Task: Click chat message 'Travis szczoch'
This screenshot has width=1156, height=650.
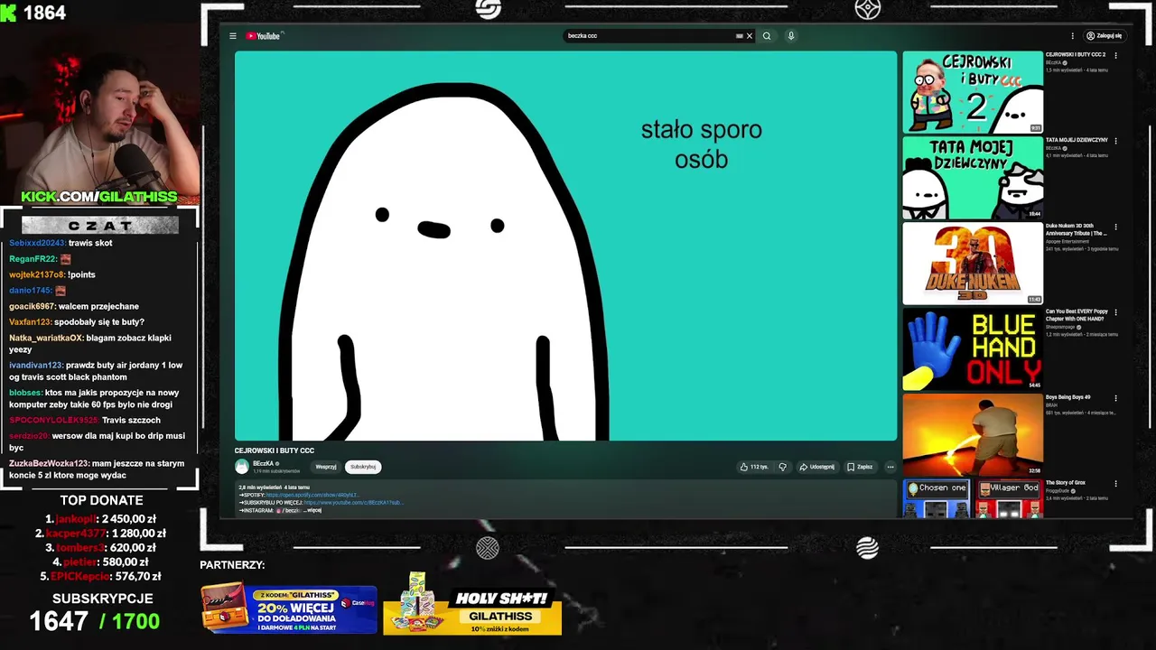Action: click(x=131, y=420)
